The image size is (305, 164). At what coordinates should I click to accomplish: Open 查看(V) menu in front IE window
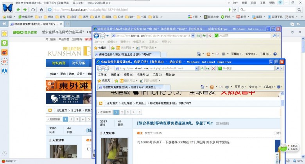[127, 74]
